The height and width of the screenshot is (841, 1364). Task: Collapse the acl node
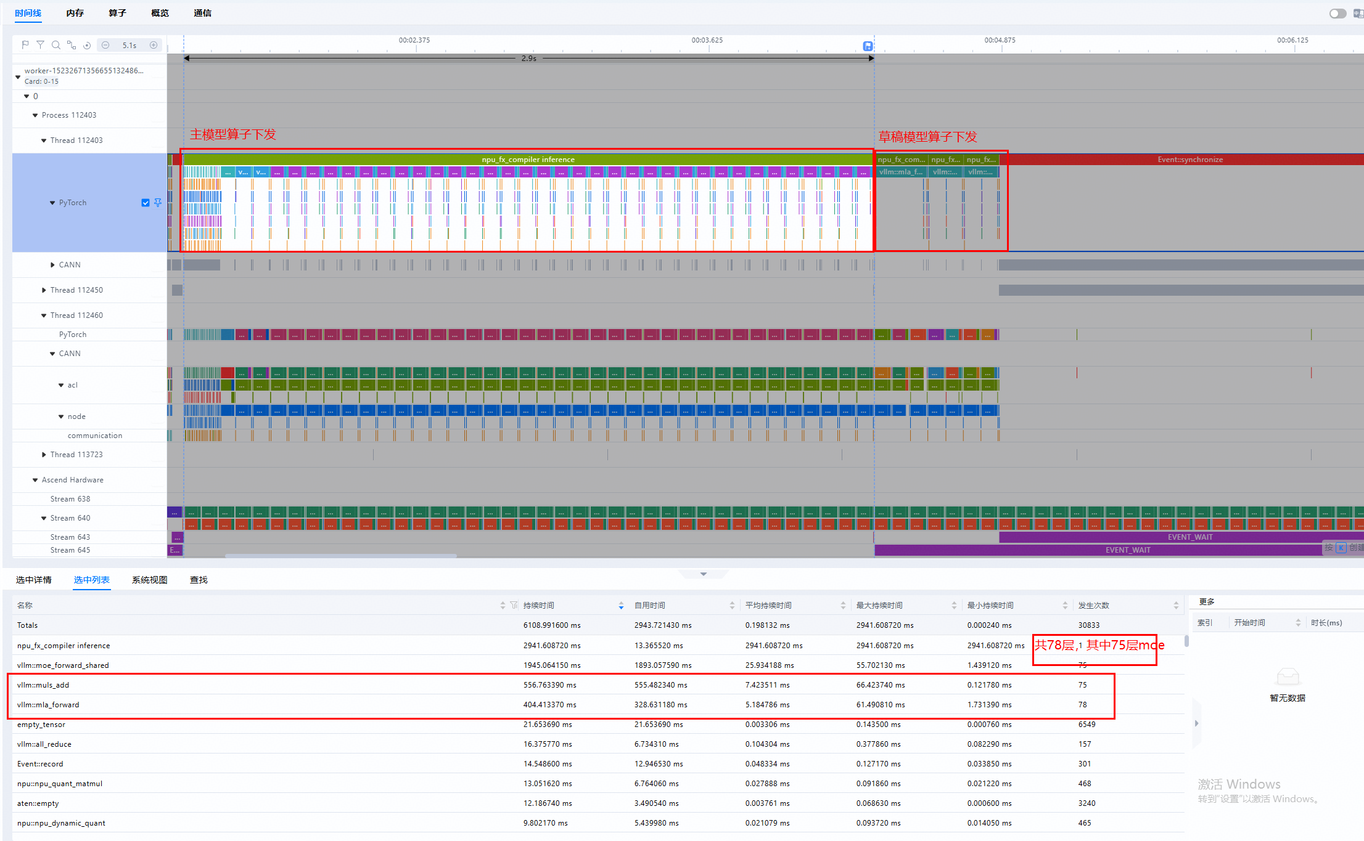point(61,385)
